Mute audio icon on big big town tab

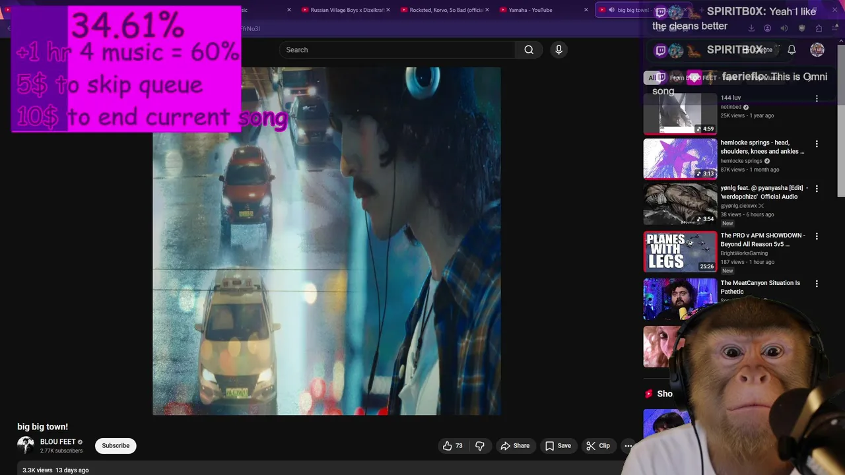point(611,10)
